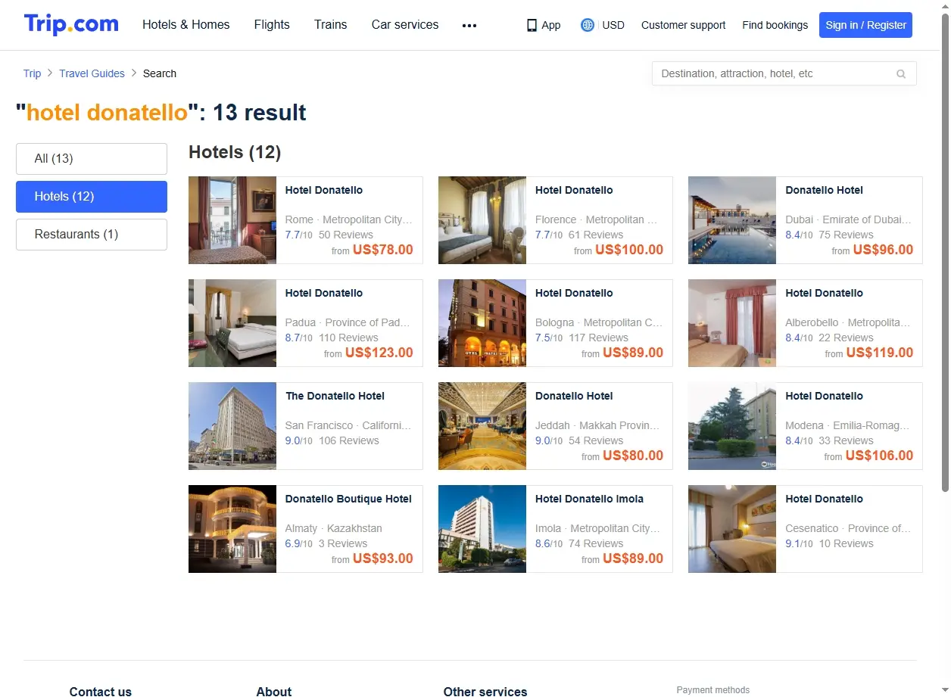Open Donatello Hotel Dubai pool photo
Image resolution: width=951 pixels, height=697 pixels.
(x=732, y=220)
